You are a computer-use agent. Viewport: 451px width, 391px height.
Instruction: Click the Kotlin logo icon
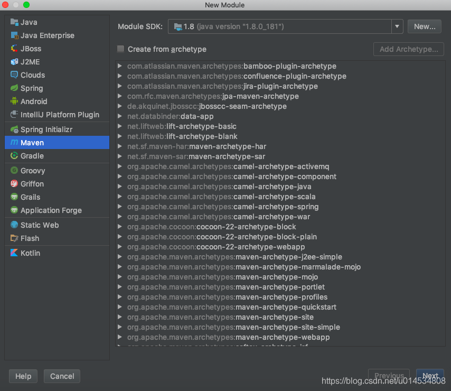point(14,253)
